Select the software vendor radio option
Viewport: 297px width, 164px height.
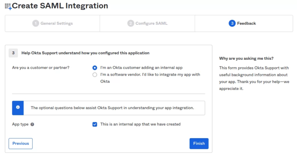tap(95, 74)
